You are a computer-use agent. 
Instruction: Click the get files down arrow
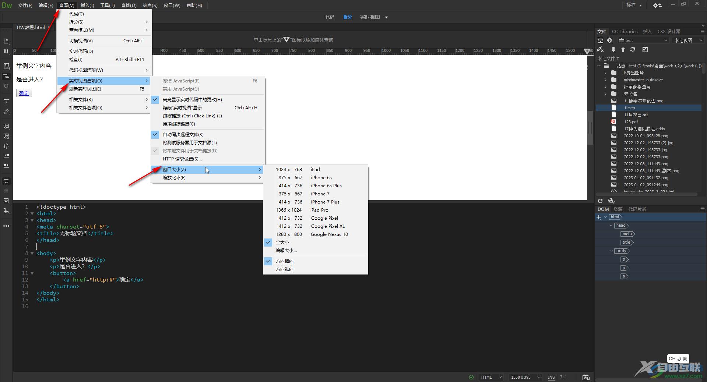point(613,49)
